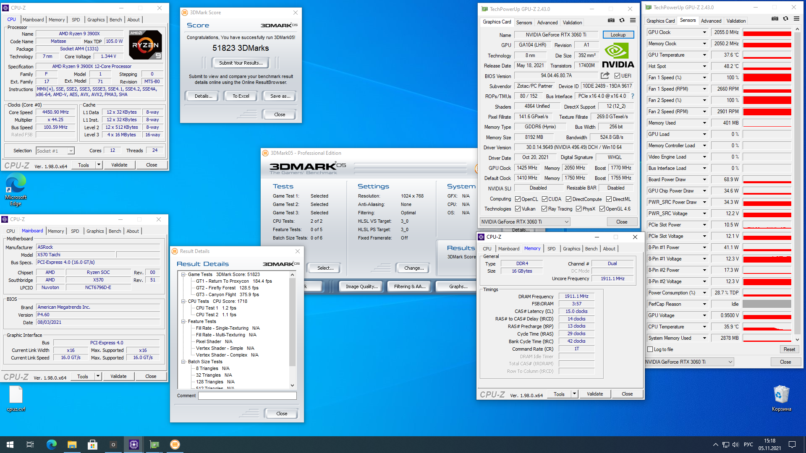Toggle the DirectML checkbox
Image resolution: width=806 pixels, height=453 pixels.
click(609, 199)
